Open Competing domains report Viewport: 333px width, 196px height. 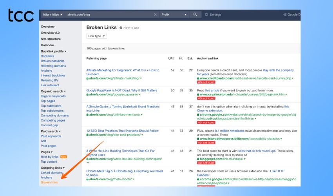tap(54, 115)
